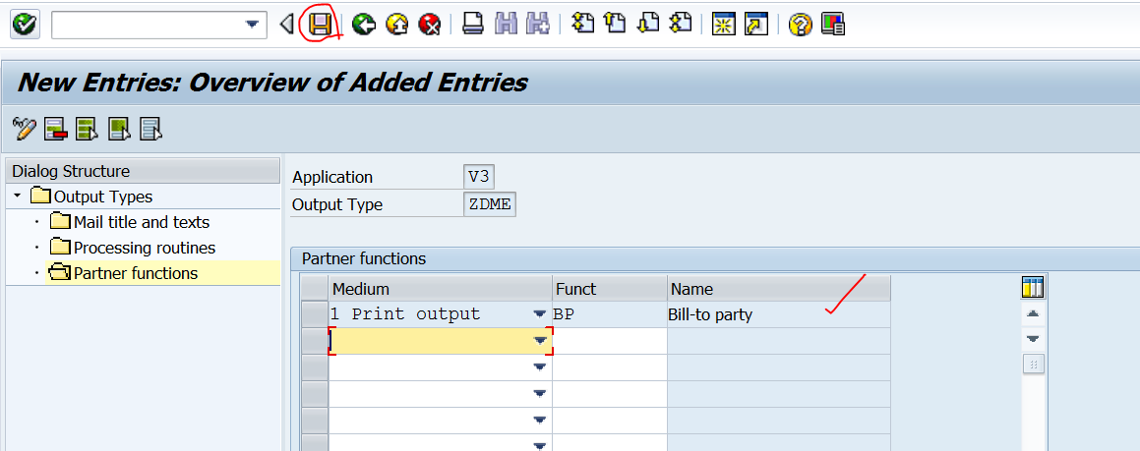Open table settings icon above the scrollbar
This screenshot has width=1140, height=451.
click(1032, 287)
